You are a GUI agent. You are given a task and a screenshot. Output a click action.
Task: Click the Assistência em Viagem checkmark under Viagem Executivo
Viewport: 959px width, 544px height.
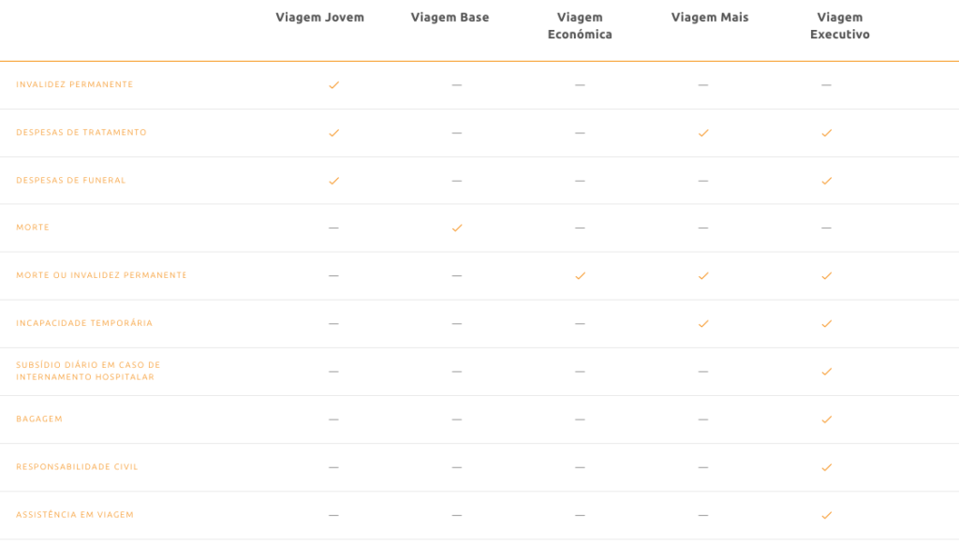[826, 515]
